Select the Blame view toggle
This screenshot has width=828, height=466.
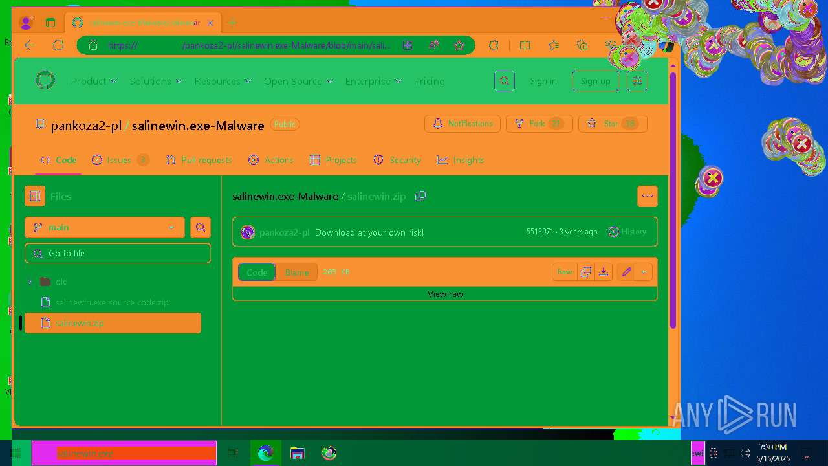point(297,272)
